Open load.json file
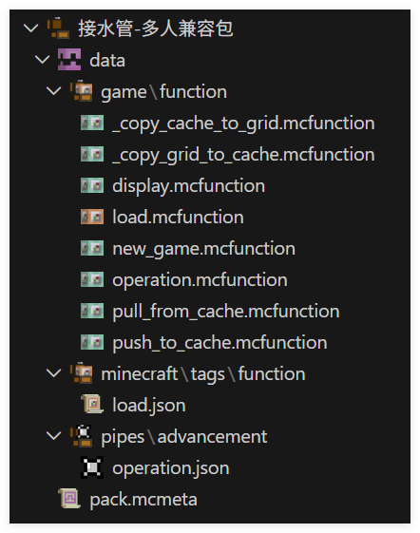The height and width of the screenshot is (533, 420). (149, 406)
